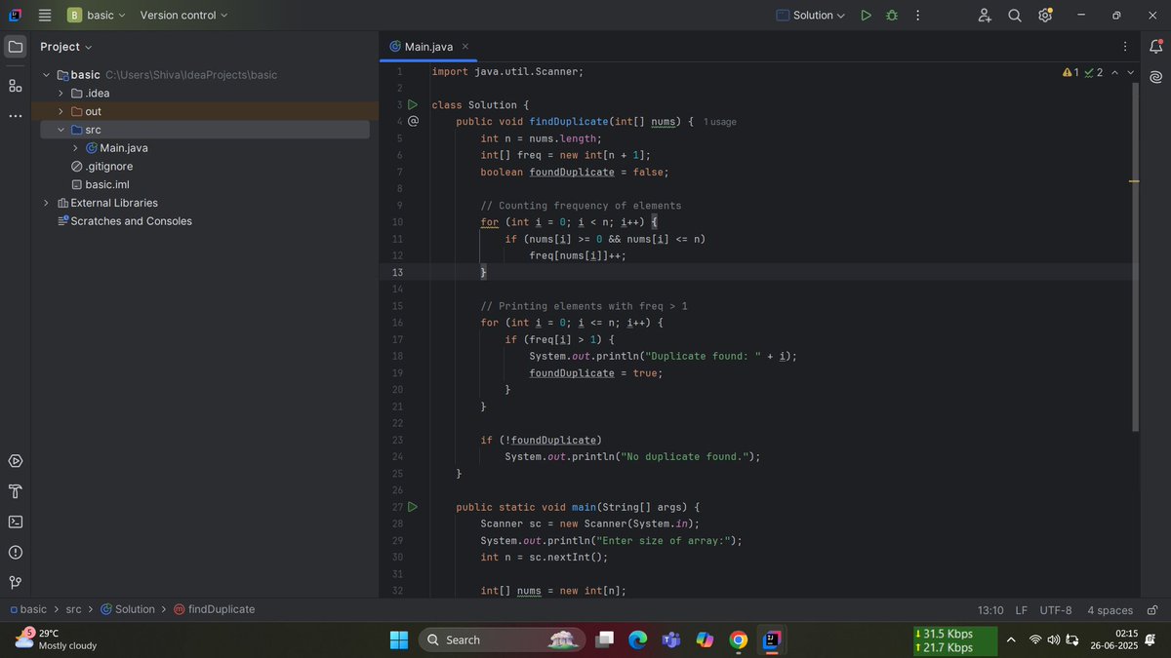Image resolution: width=1171 pixels, height=658 pixels.
Task: Open the Problems tool window
Action: [16, 553]
